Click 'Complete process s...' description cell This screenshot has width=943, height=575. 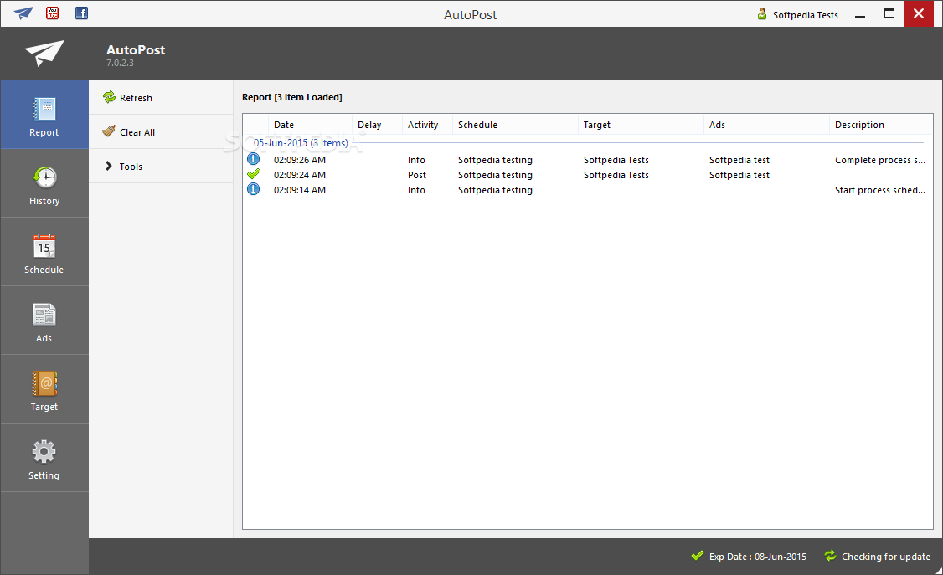(880, 160)
